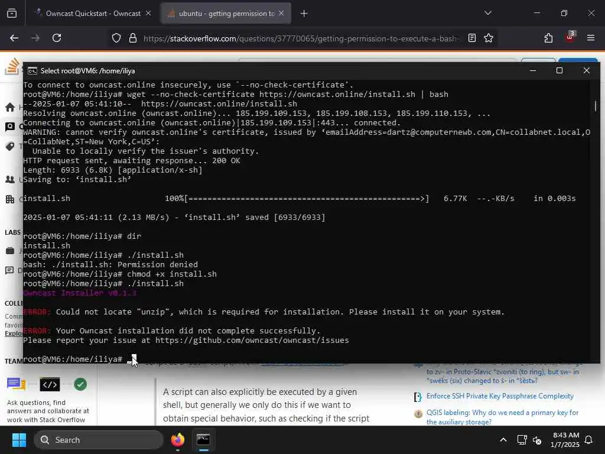Click the terminal icon in the taskbar
This screenshot has width=605, height=454.
pos(203,440)
